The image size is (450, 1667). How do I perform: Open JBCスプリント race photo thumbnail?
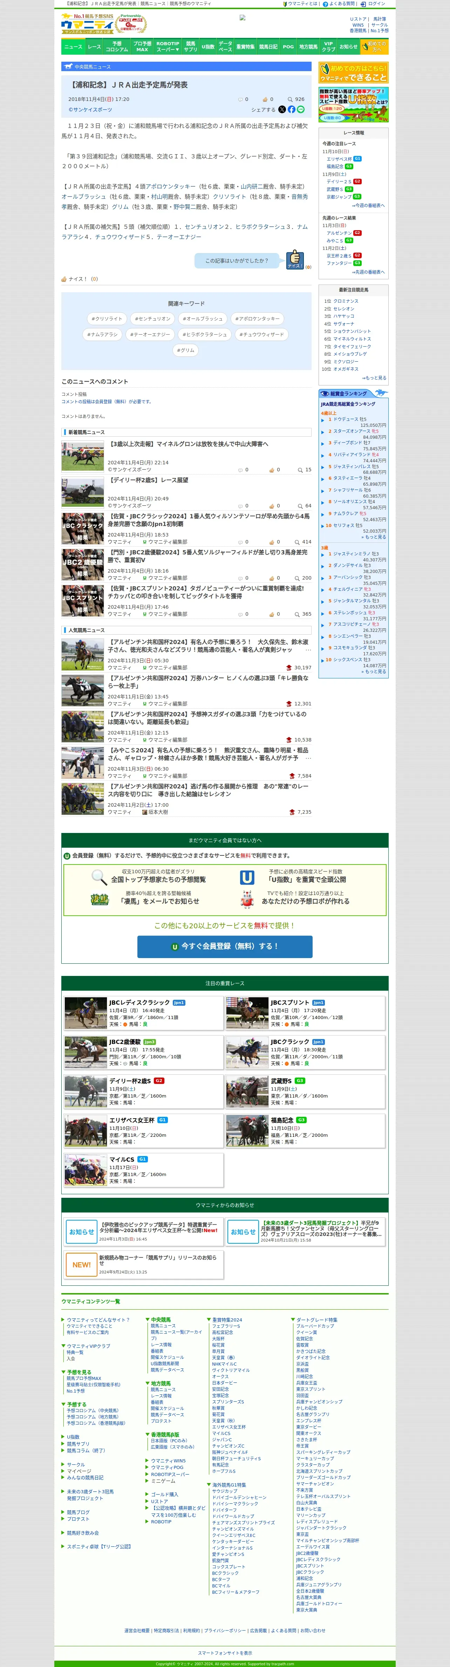(x=247, y=1013)
